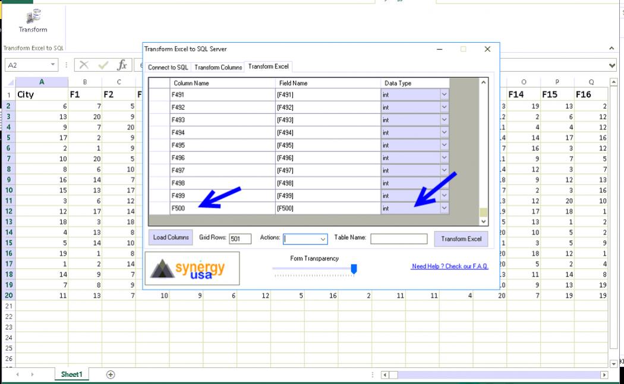Select the Sheet1 worksheet tab
The image size is (624, 384).
[72, 374]
